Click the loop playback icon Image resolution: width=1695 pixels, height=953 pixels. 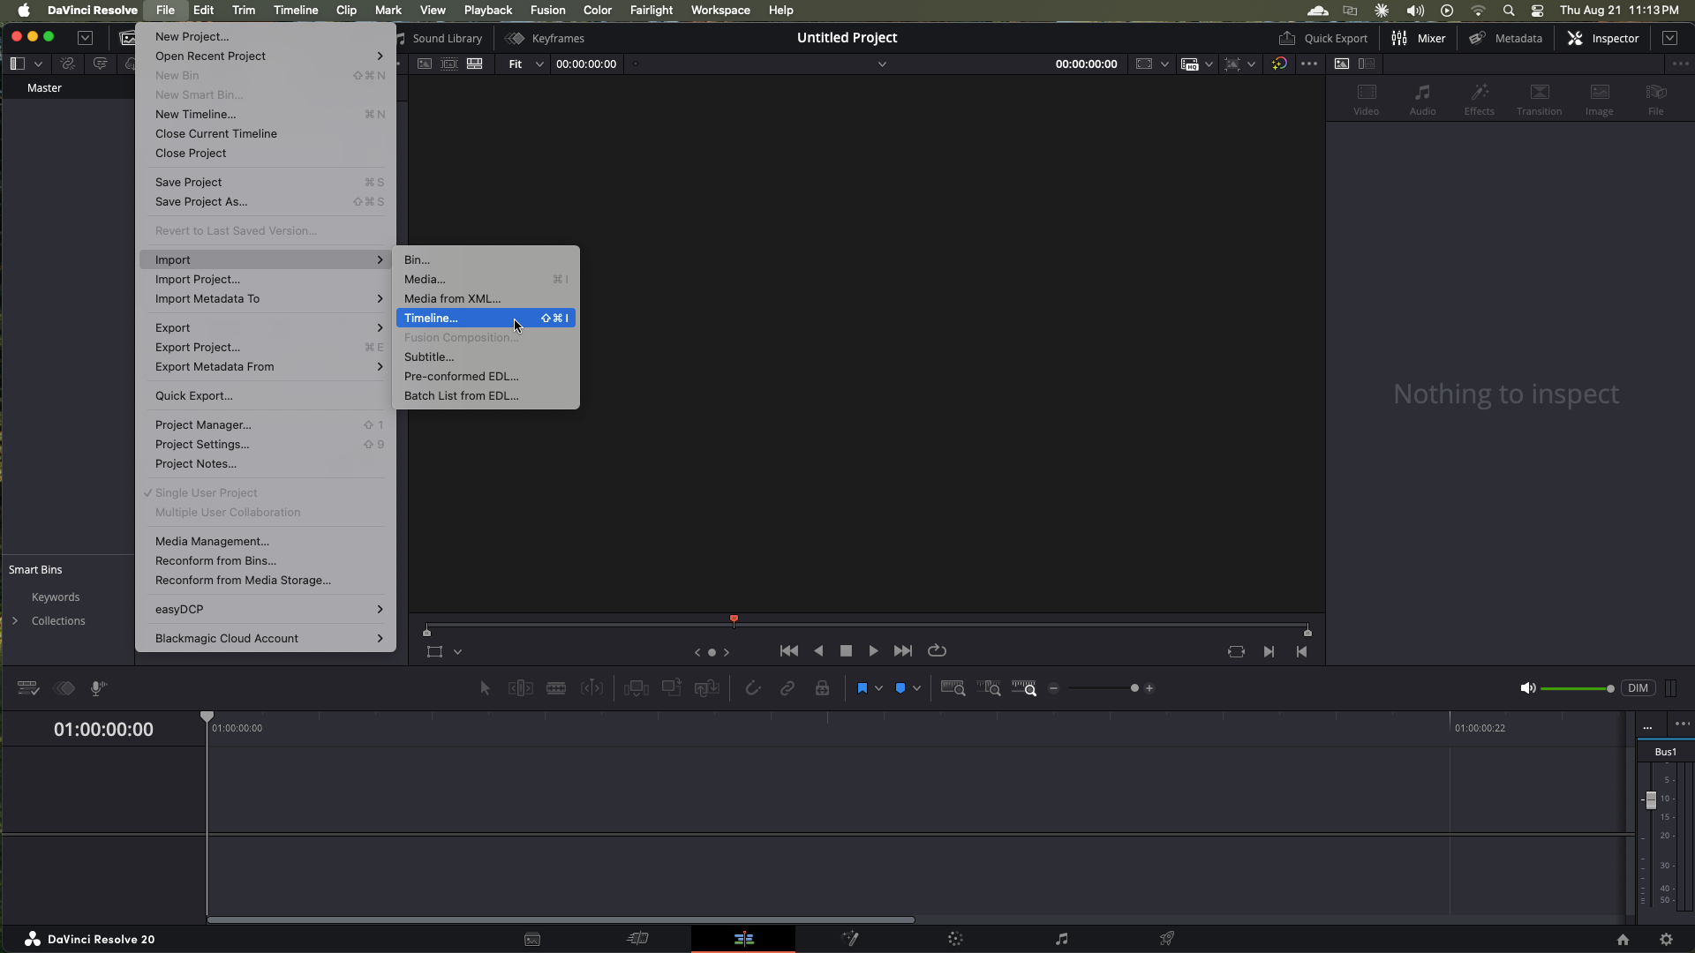[x=937, y=651]
